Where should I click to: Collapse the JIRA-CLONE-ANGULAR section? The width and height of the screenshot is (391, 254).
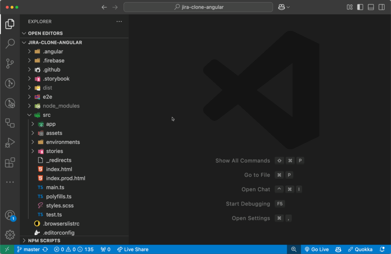coord(74,42)
